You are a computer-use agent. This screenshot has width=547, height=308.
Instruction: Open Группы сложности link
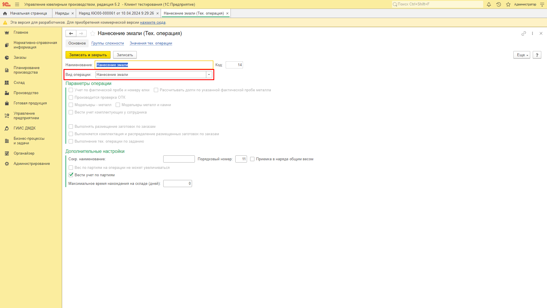pyautogui.click(x=108, y=43)
